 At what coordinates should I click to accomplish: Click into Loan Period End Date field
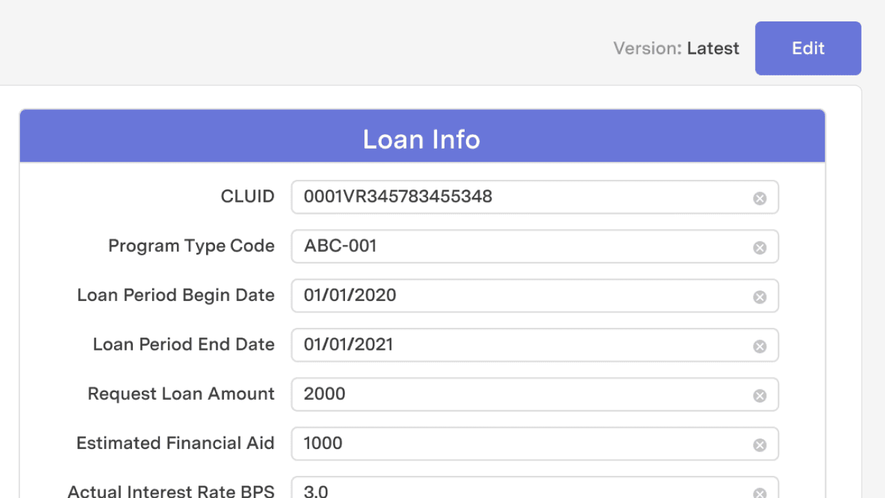click(x=534, y=345)
